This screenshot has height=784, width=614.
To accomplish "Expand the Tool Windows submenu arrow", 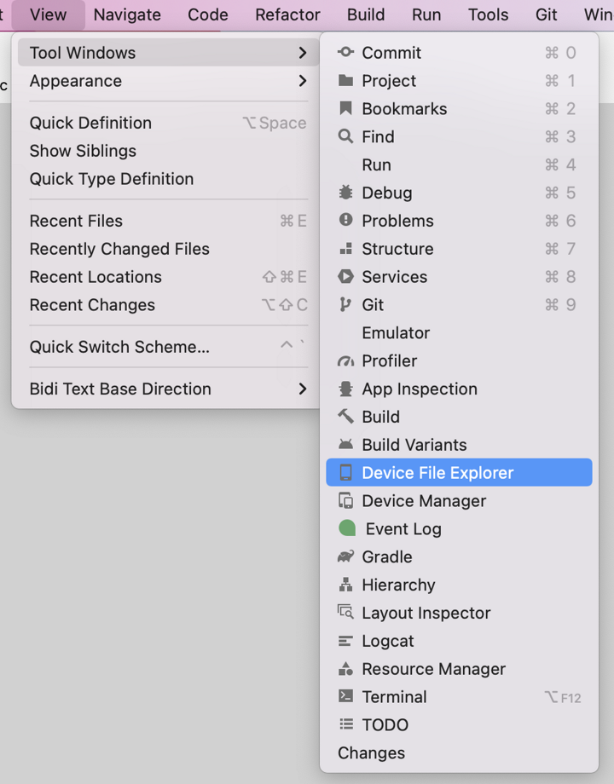I will 303,52.
